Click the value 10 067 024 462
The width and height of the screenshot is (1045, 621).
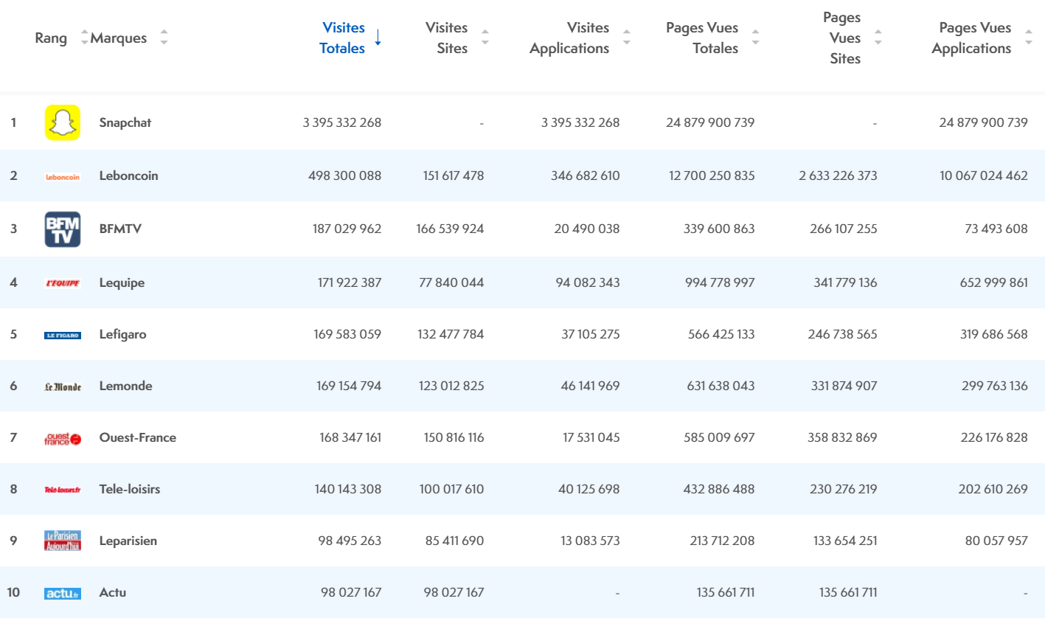click(x=984, y=176)
